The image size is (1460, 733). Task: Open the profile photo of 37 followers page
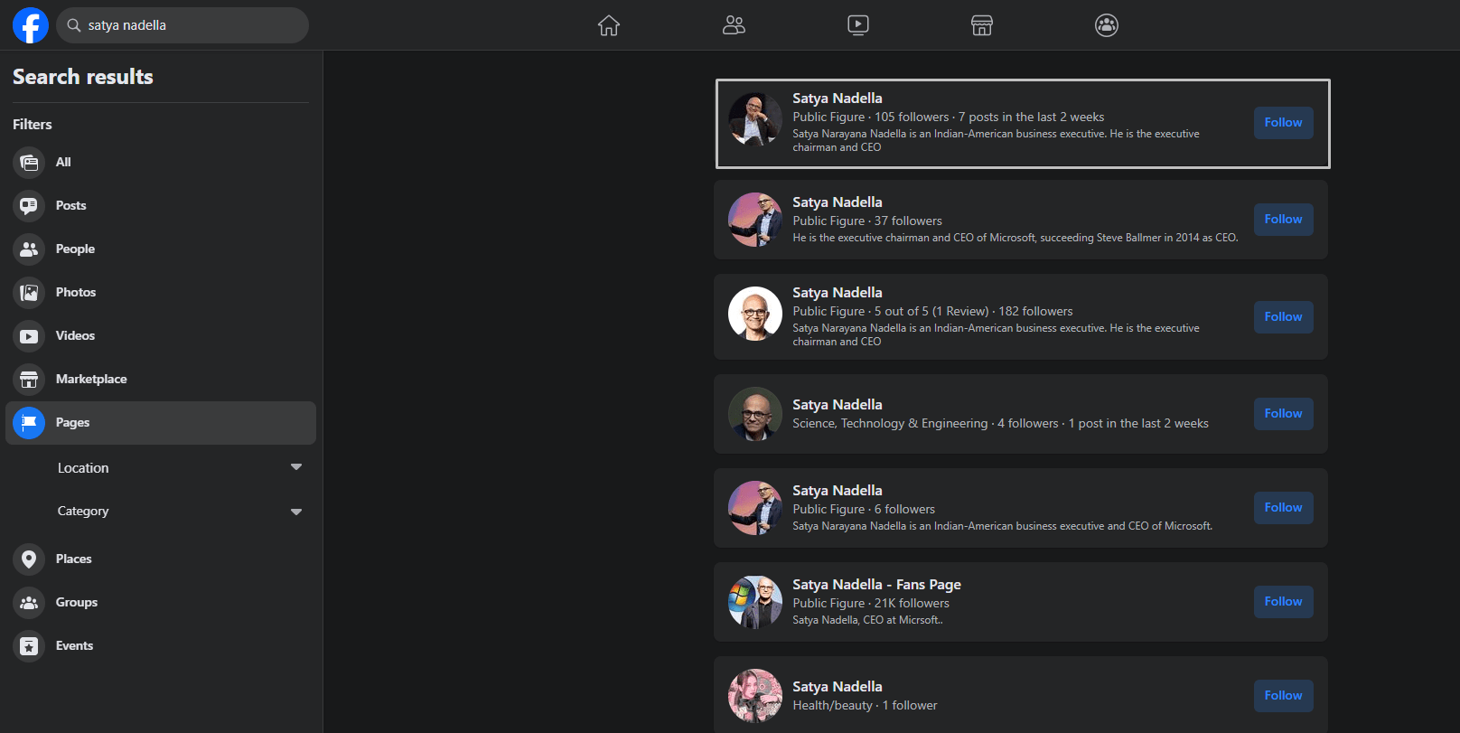(x=755, y=220)
